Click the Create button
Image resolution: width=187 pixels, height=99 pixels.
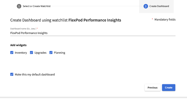[x=169, y=87]
